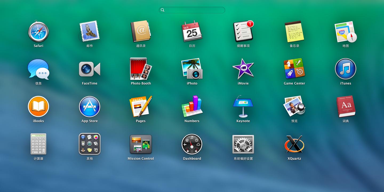Click the "Photo Booth" label text
The height and width of the screenshot is (192, 384).
[x=141, y=83]
